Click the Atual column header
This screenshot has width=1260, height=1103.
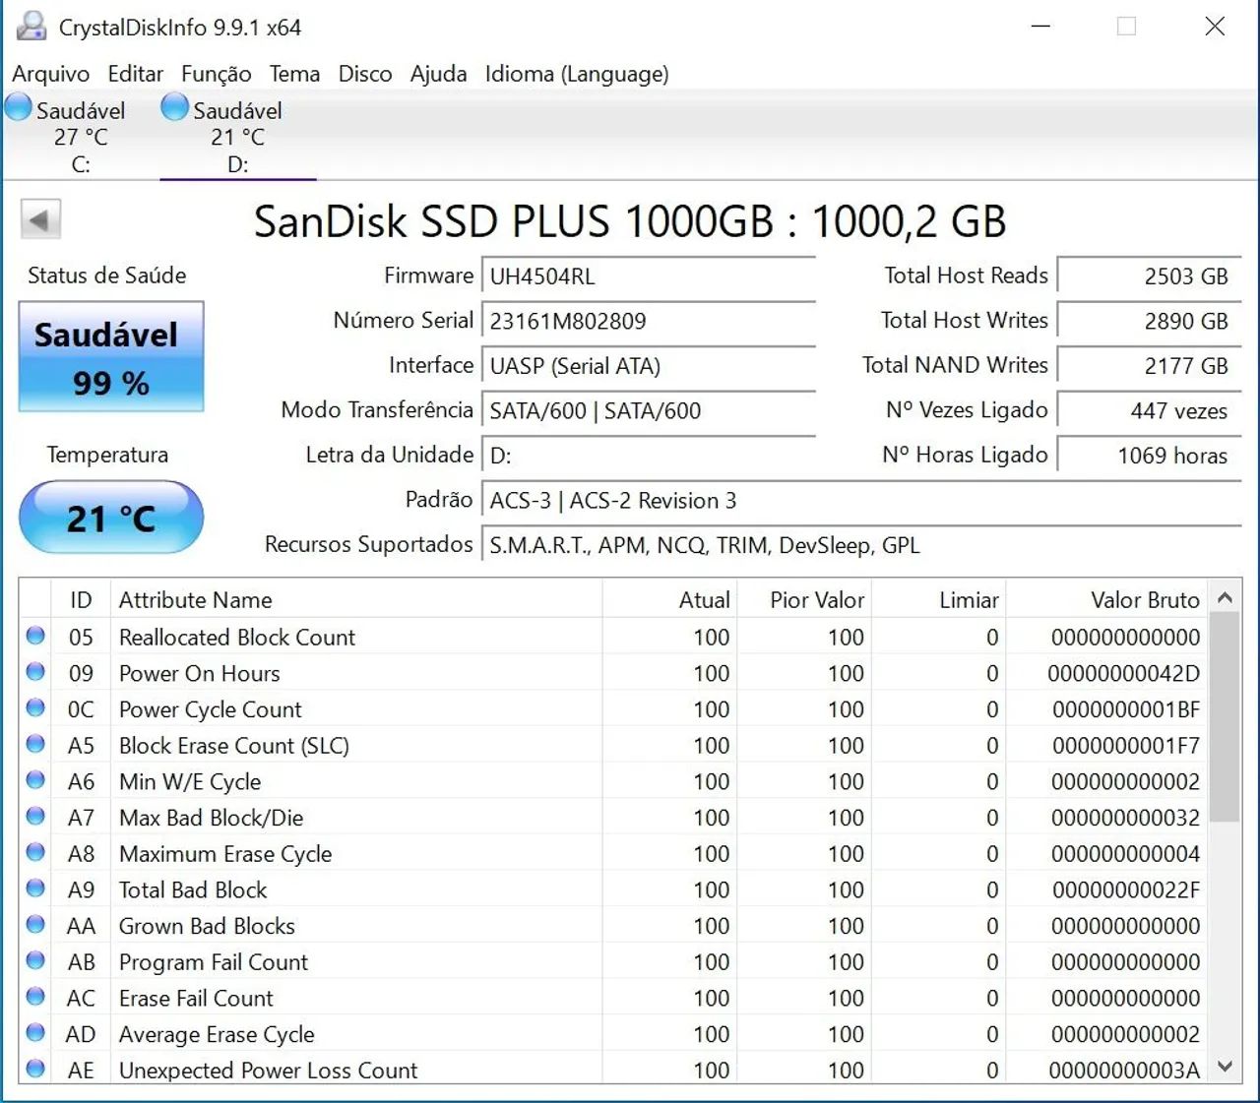[x=669, y=599]
